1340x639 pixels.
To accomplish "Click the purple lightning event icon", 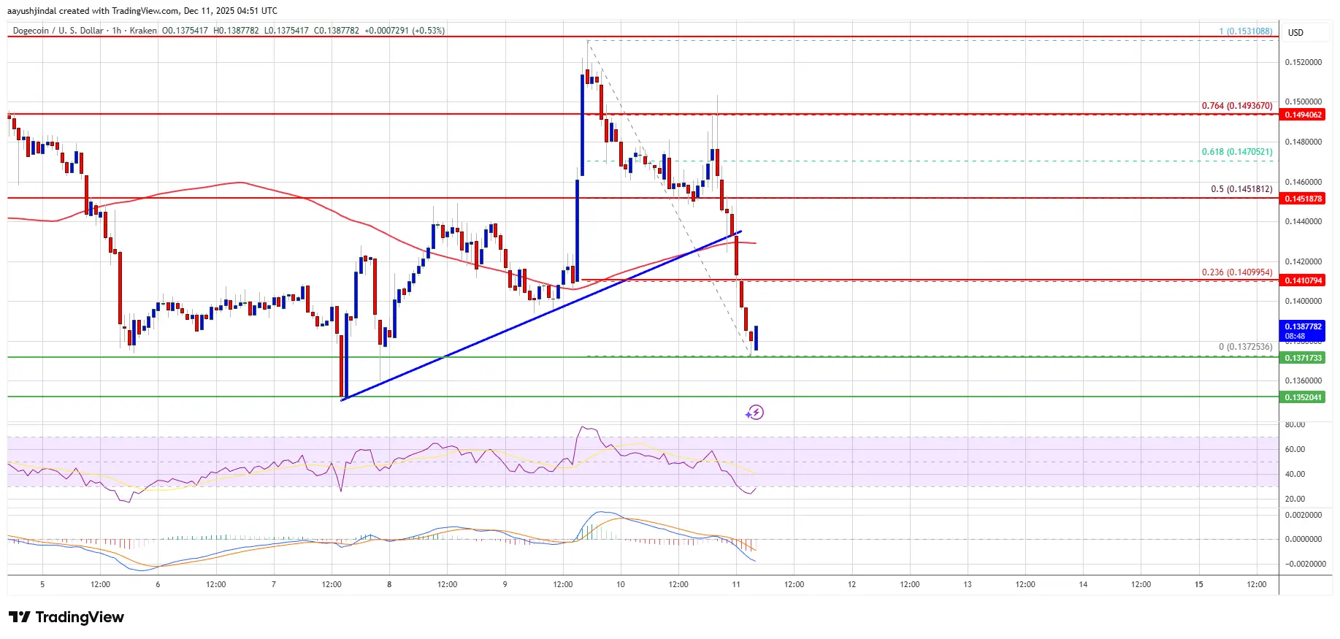I will 755,413.
